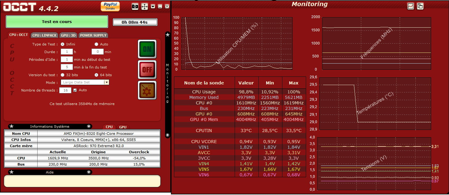Click the four-arrow move window icon
The height and width of the screenshot is (195, 449).
point(144,6)
